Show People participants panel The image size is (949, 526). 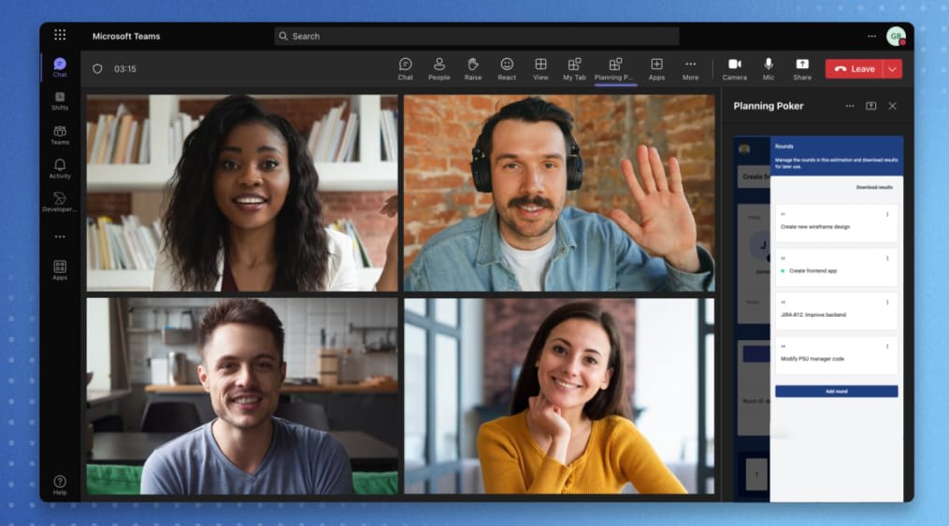[x=439, y=69]
